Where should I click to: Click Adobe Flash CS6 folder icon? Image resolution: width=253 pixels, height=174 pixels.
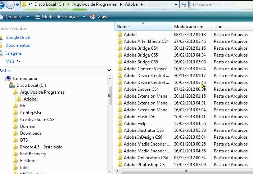click(120, 117)
